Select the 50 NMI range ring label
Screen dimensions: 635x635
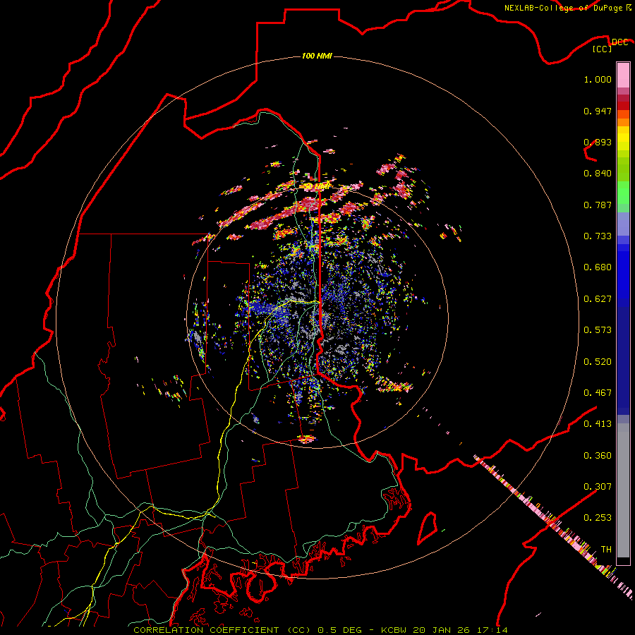pos(317,186)
